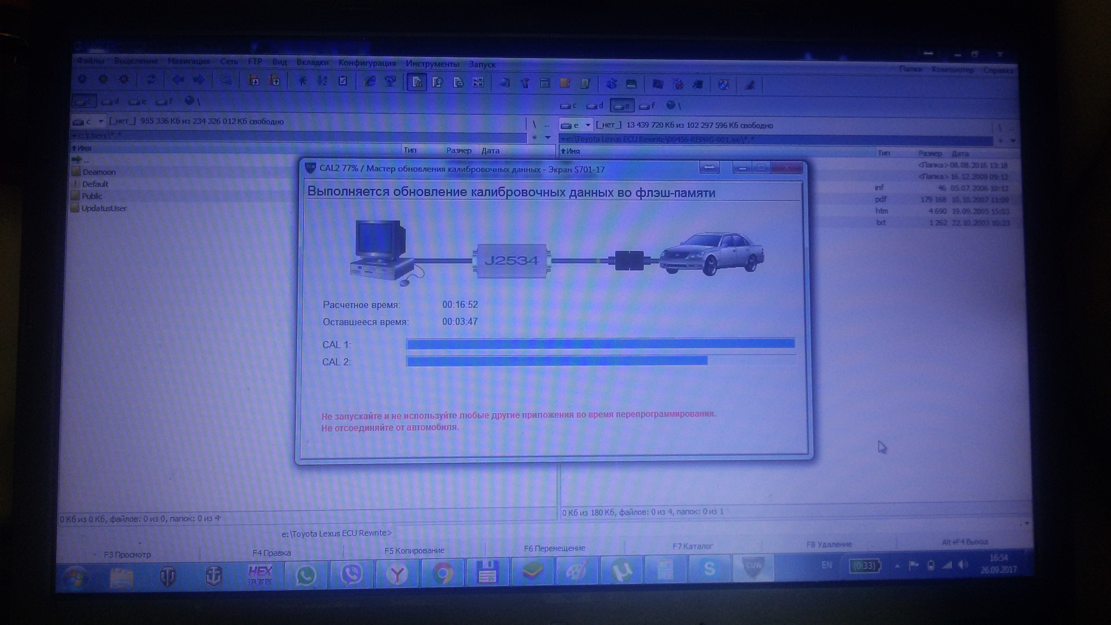Open the Конфигурация menu

tap(367, 62)
